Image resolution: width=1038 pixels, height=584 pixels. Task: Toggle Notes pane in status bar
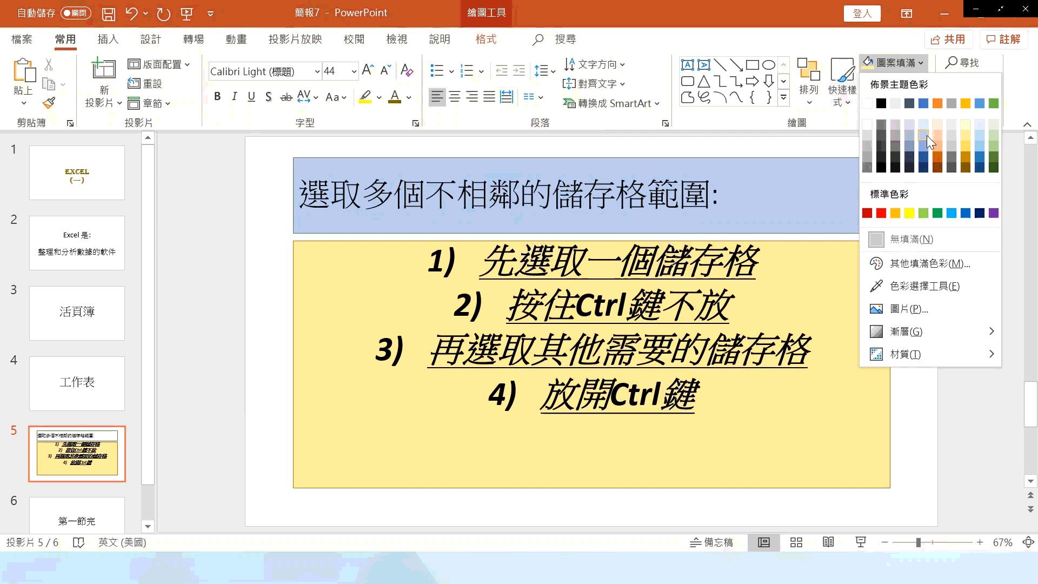click(711, 542)
